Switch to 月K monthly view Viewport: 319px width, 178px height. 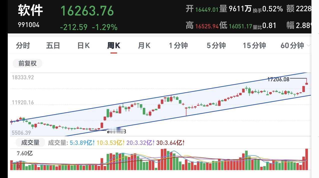144,45
